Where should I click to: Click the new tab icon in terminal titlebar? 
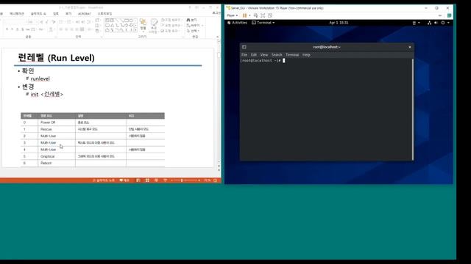244,47
